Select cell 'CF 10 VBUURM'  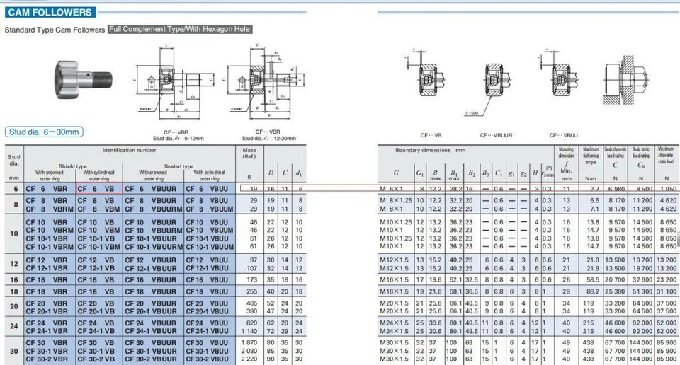(154, 231)
